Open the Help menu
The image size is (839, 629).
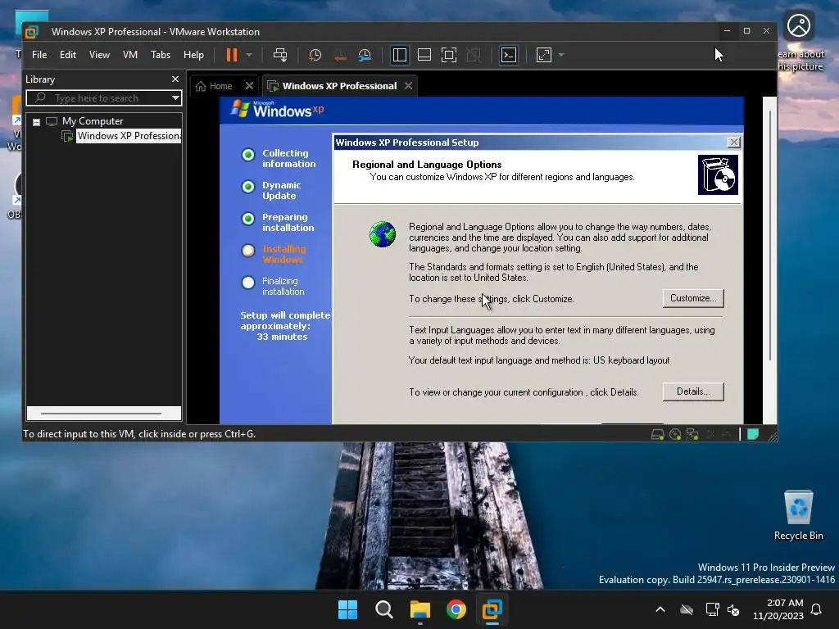[x=193, y=55]
